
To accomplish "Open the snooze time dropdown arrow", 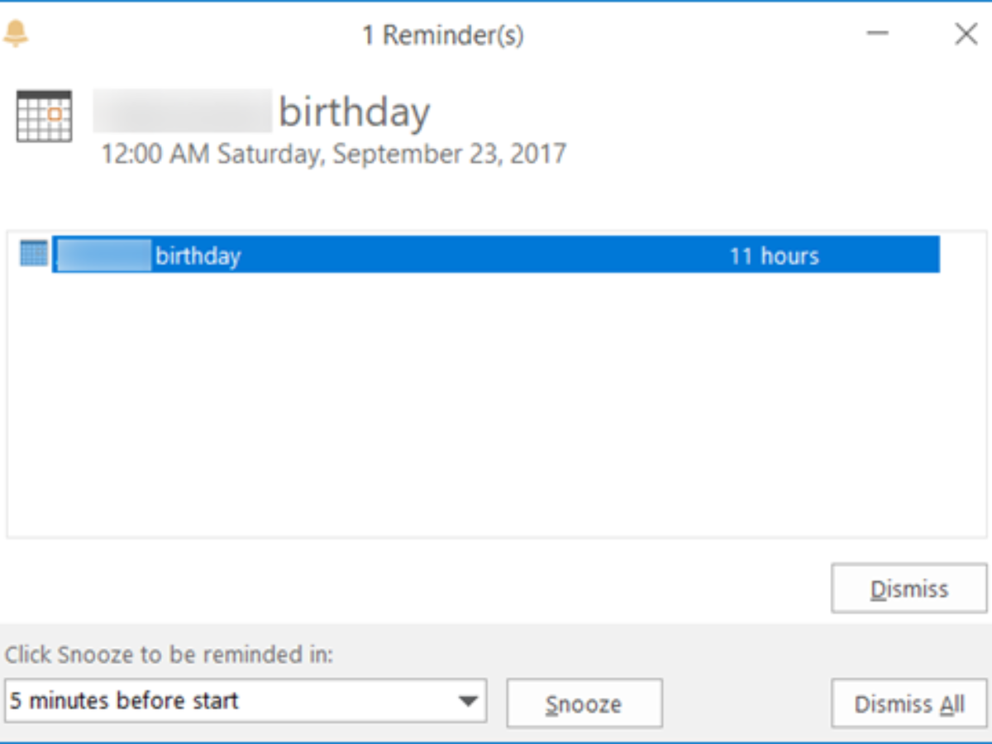I will [468, 702].
